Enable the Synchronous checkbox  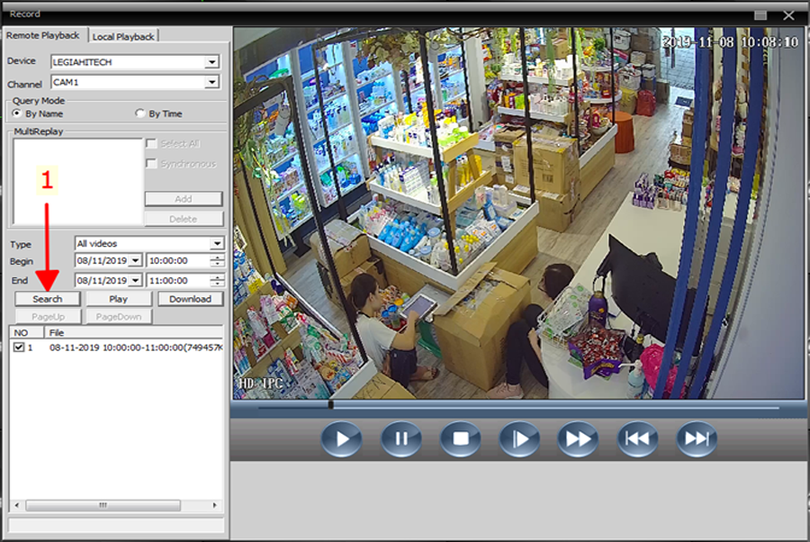pos(151,164)
